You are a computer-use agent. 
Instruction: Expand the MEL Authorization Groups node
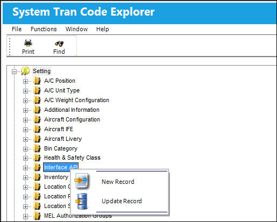(x=25, y=216)
